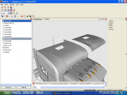
Task: Select the grey highlighted DrawCall21 row
Action: tap(17, 39)
